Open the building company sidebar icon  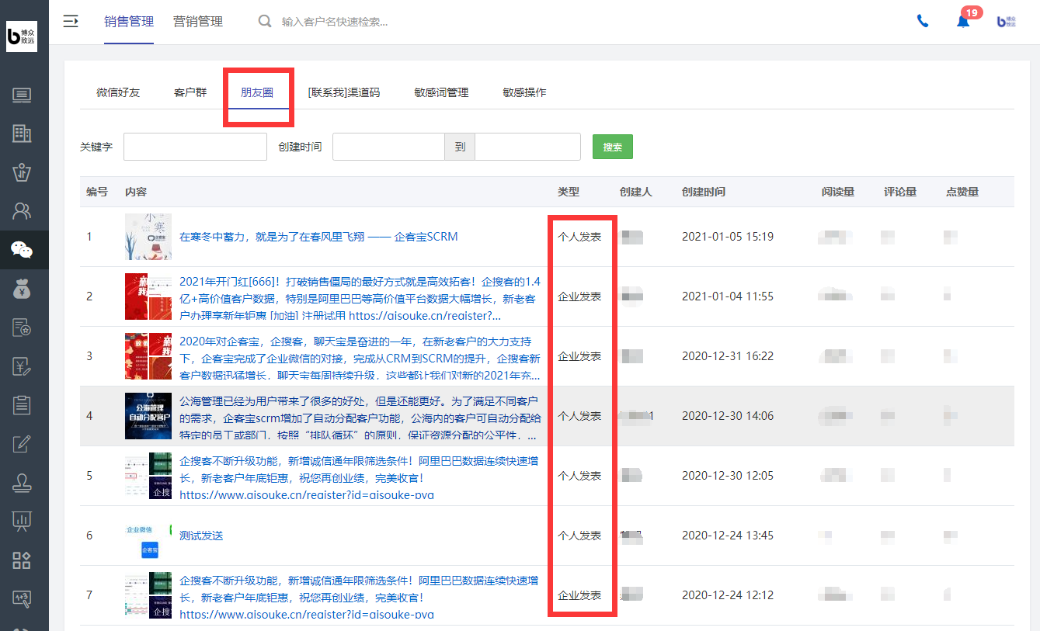22,133
